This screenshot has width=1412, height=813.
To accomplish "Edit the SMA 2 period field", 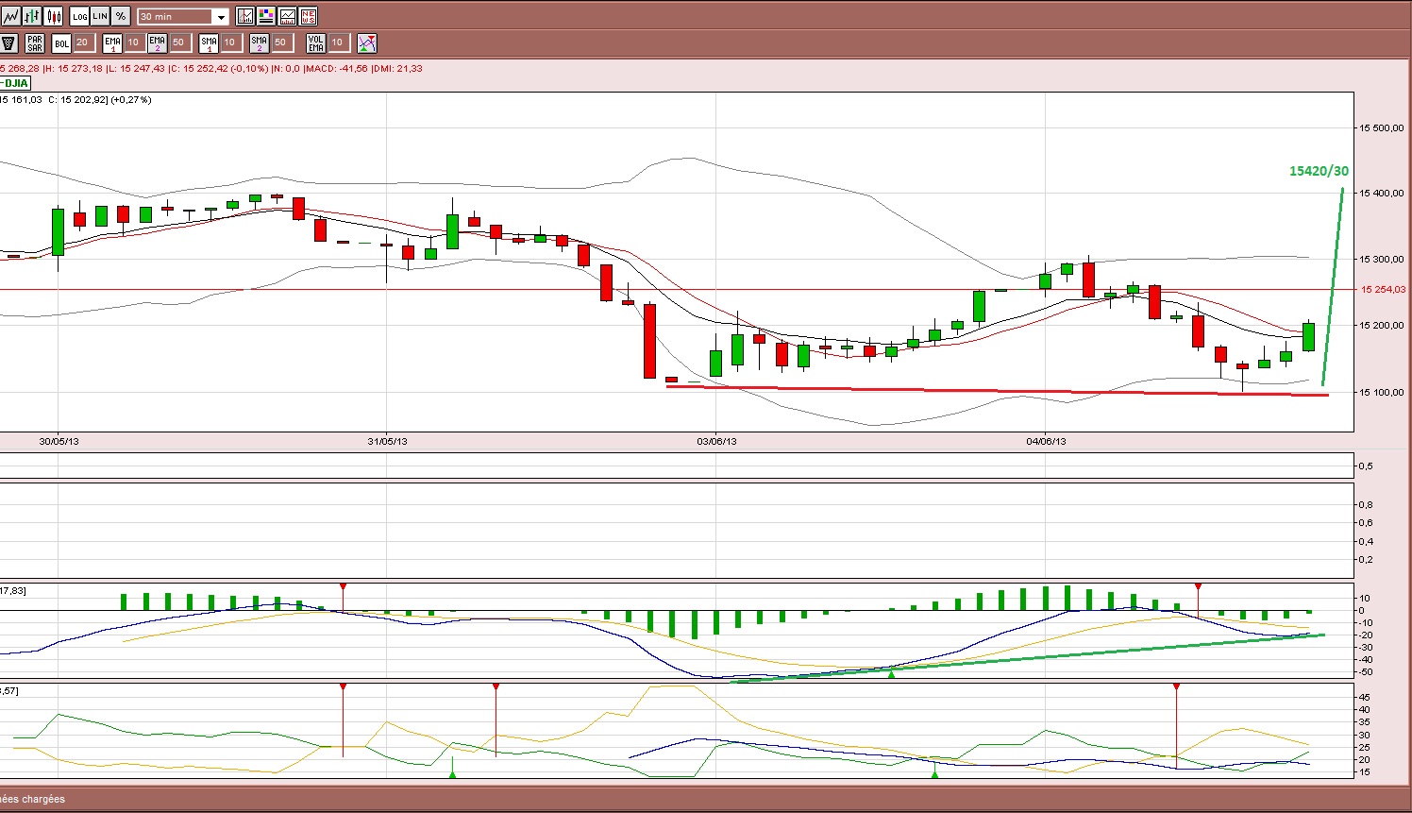I will click(281, 42).
